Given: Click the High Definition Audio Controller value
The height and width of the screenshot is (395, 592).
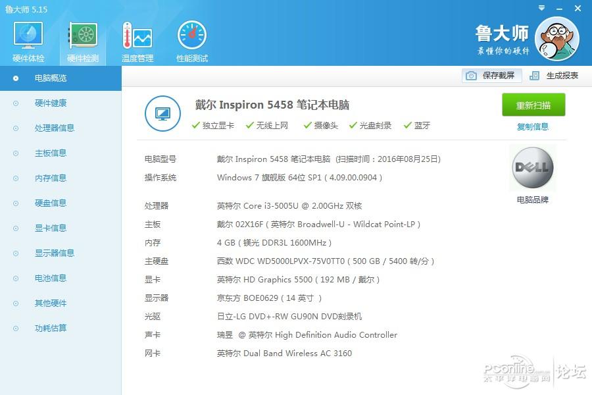Looking at the screenshot, I should pyautogui.click(x=307, y=335).
